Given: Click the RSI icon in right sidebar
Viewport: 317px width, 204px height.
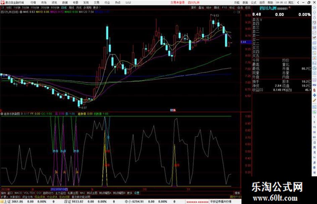Looking at the screenshot, I should [x=314, y=85].
